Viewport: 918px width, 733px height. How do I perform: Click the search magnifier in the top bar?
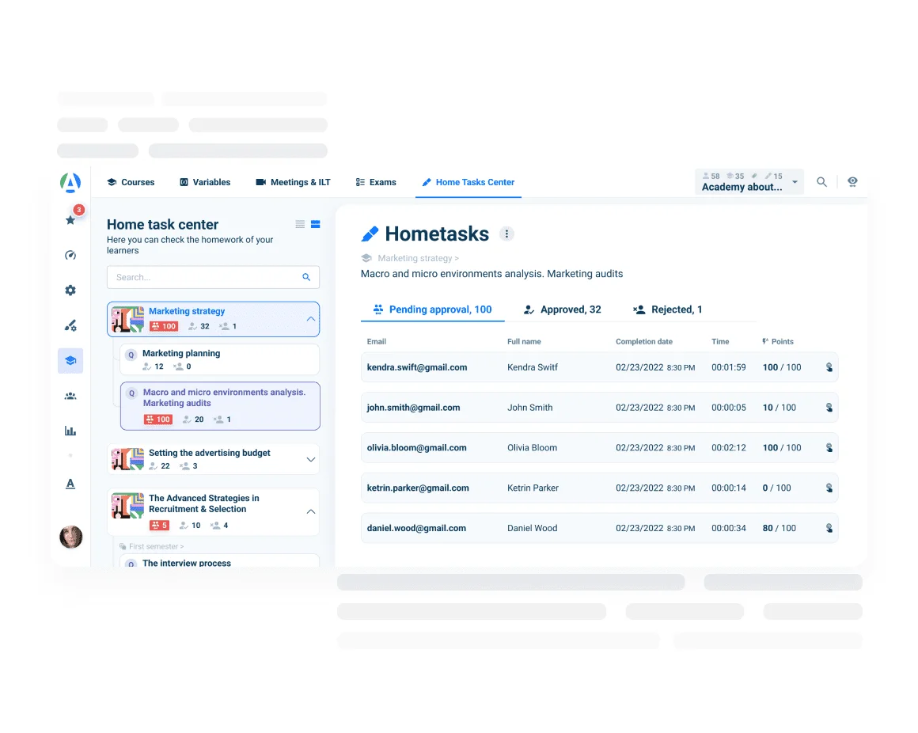coord(821,181)
